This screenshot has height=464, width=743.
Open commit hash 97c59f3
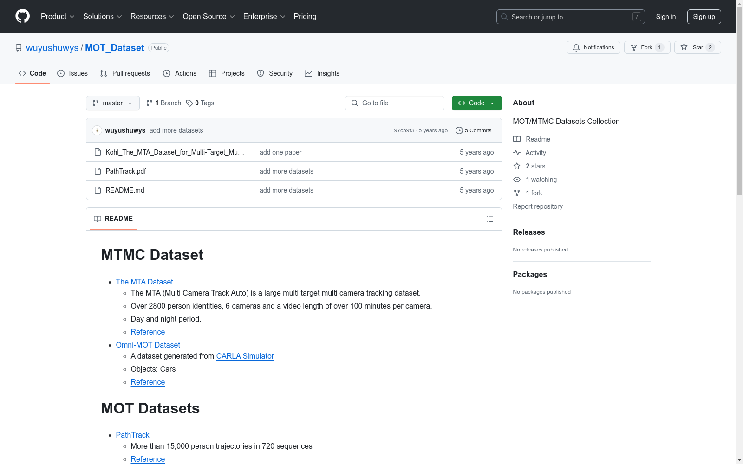pyautogui.click(x=404, y=130)
